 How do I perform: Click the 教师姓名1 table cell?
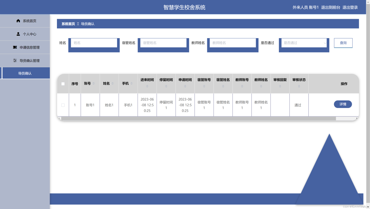(261, 105)
